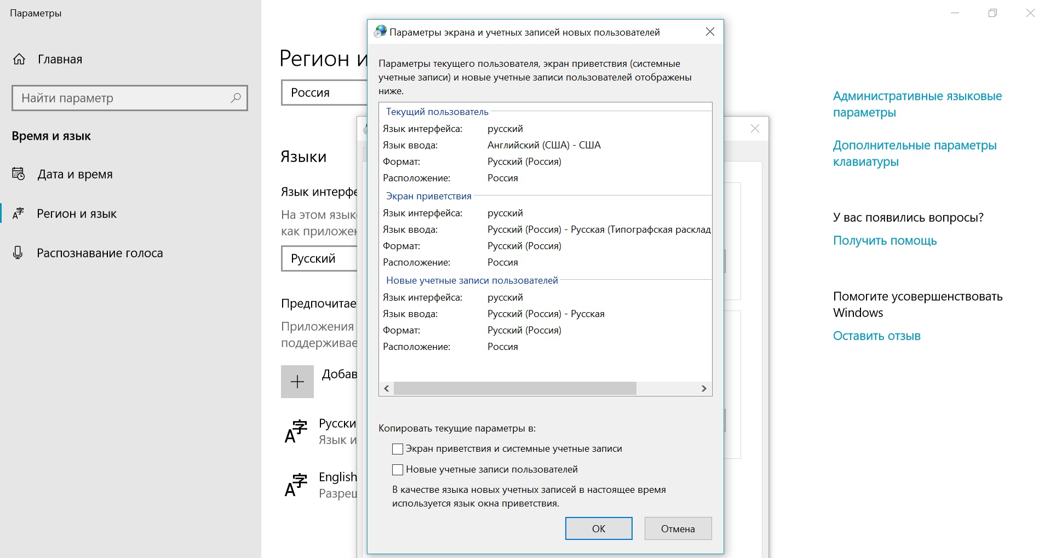
Task: Open Административные языковые параметры link
Action: pos(917,104)
